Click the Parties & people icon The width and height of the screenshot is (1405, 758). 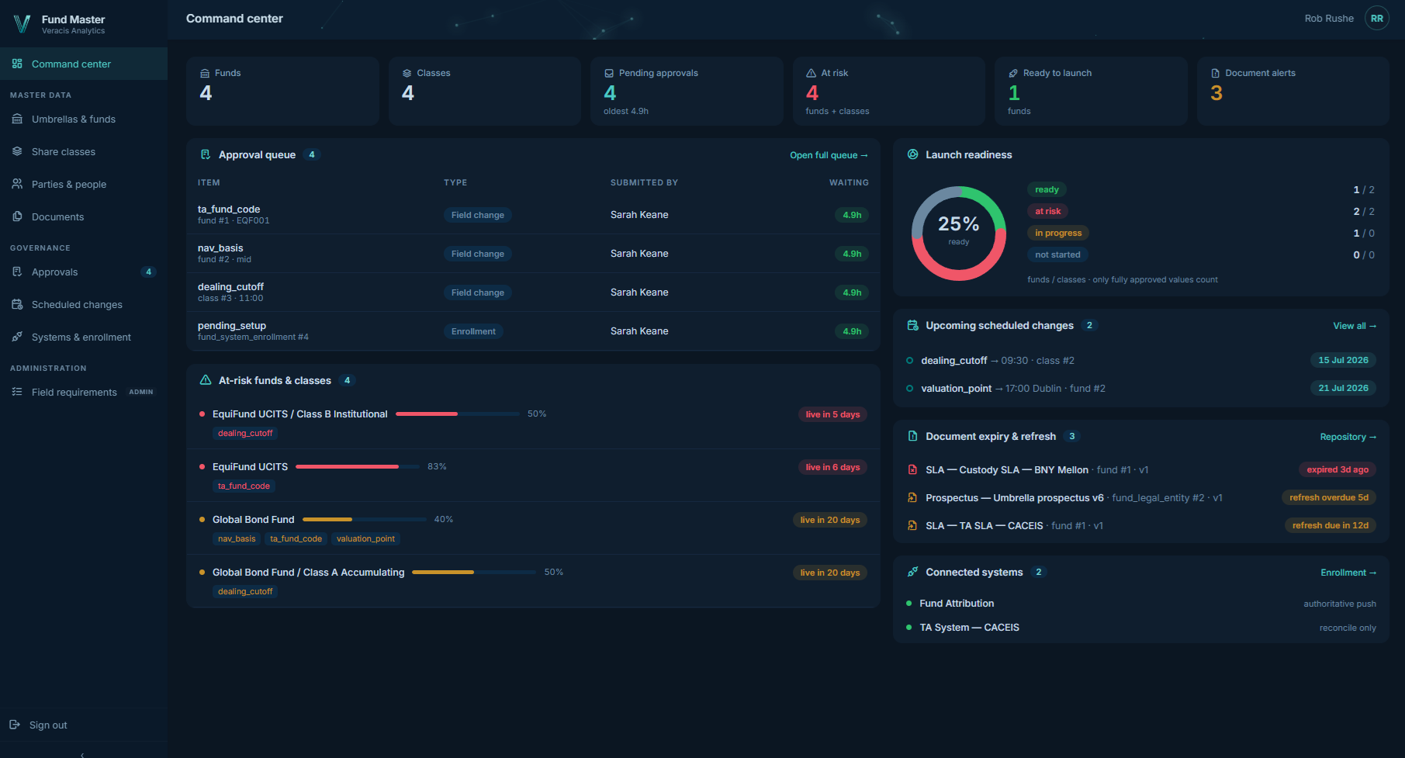(x=17, y=184)
